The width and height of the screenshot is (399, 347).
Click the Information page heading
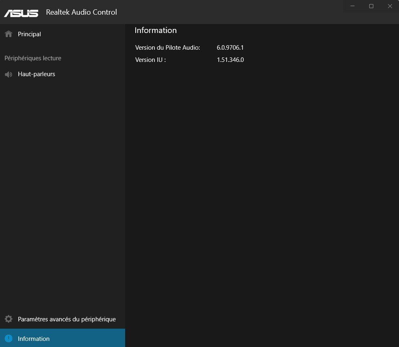point(156,31)
